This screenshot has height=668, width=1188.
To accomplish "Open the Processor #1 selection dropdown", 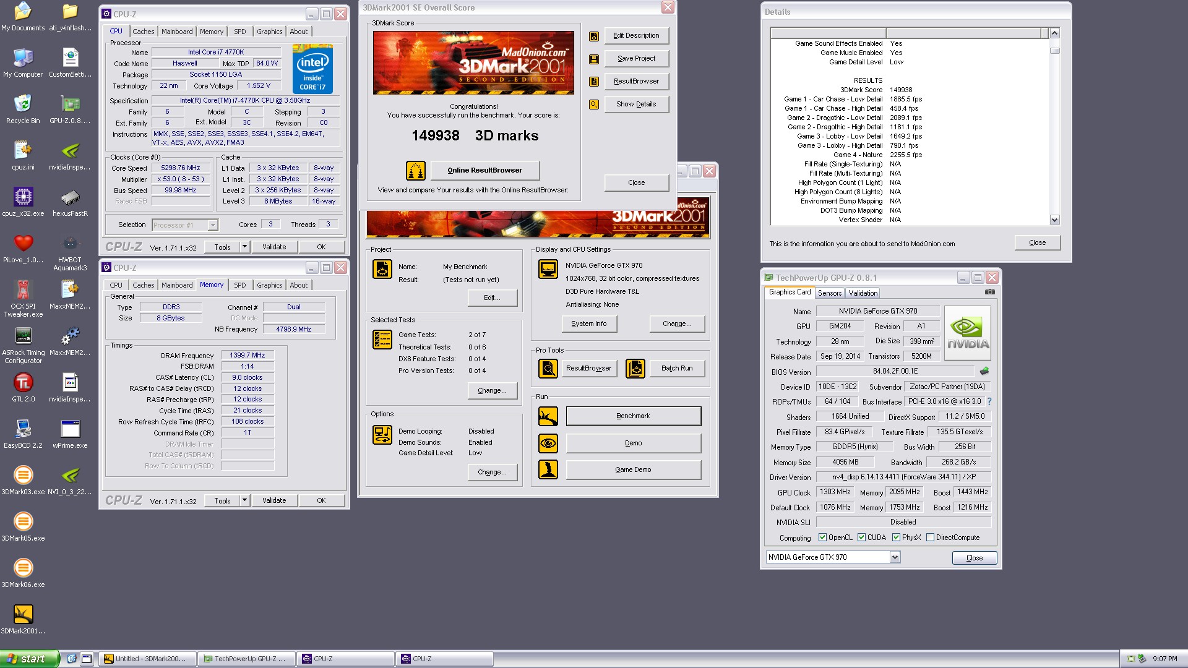I will click(x=185, y=225).
